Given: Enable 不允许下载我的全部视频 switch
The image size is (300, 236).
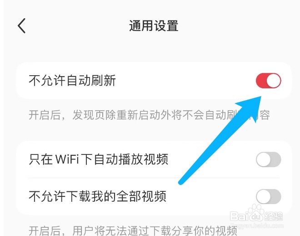Looking at the screenshot, I should [269, 196].
